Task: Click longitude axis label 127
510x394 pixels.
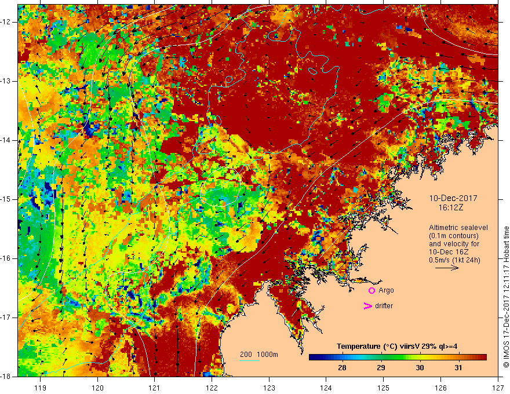Action: click(x=498, y=388)
